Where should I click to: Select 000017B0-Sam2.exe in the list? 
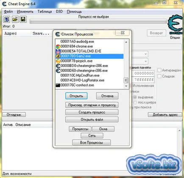pyautogui.click(x=89, y=56)
